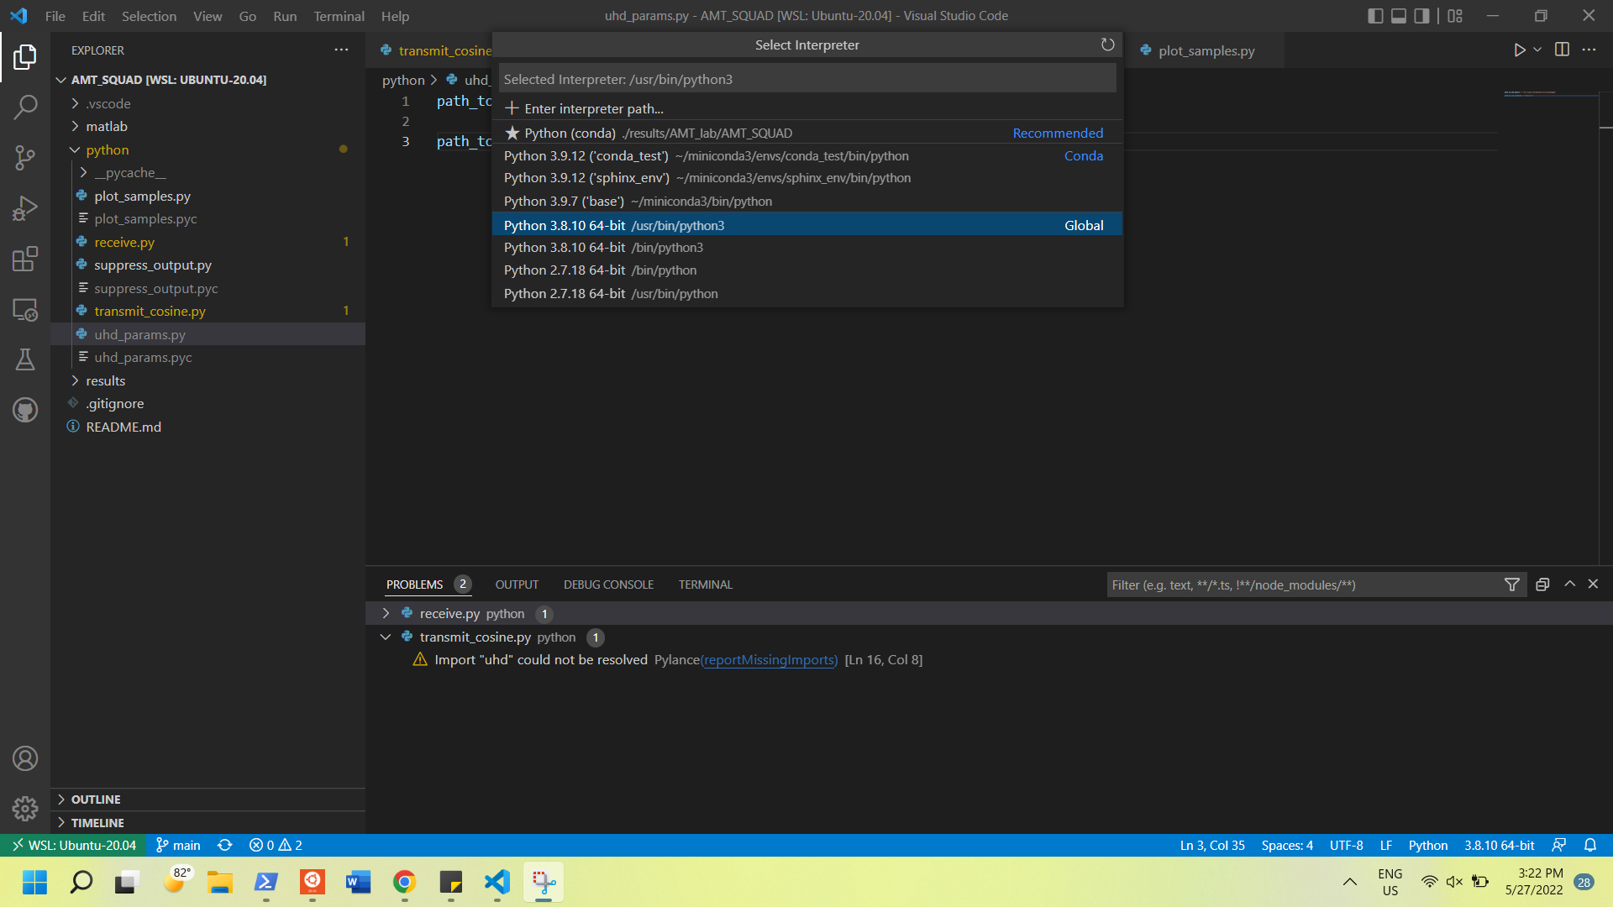The height and width of the screenshot is (907, 1613).
Task: Open the Explorer view in activity bar
Action: (x=25, y=57)
